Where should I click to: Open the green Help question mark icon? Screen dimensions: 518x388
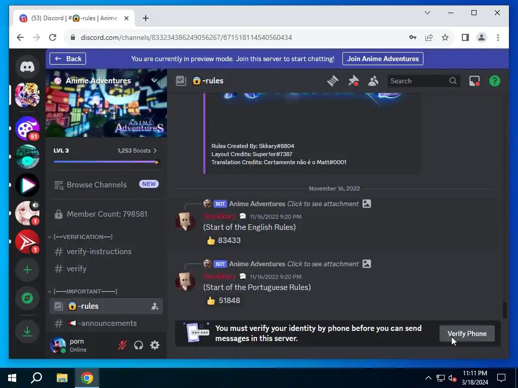[x=495, y=81]
